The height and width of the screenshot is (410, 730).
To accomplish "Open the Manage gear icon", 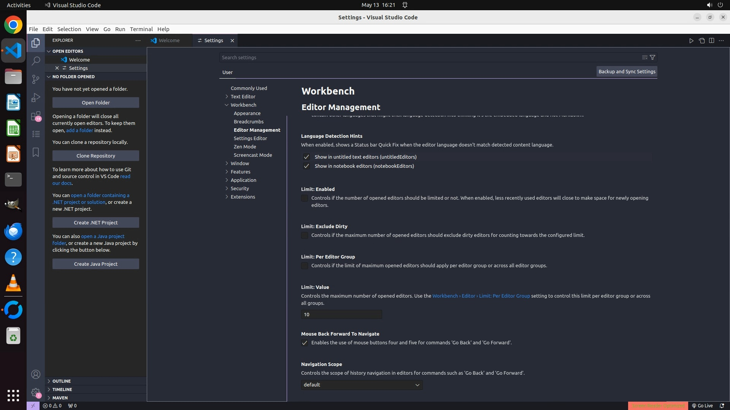I will (x=36, y=393).
